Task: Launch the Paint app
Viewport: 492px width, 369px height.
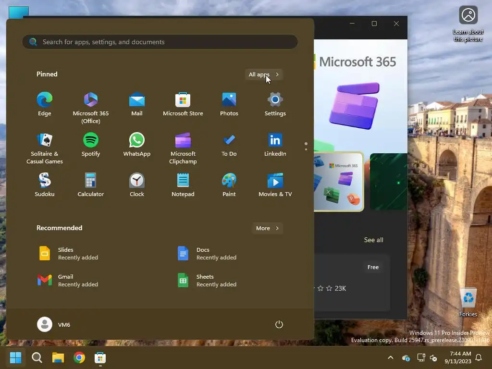Action: tap(229, 185)
